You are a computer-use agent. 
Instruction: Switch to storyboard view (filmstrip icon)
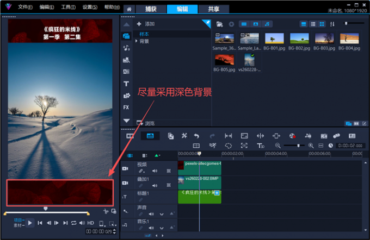pos(130,136)
